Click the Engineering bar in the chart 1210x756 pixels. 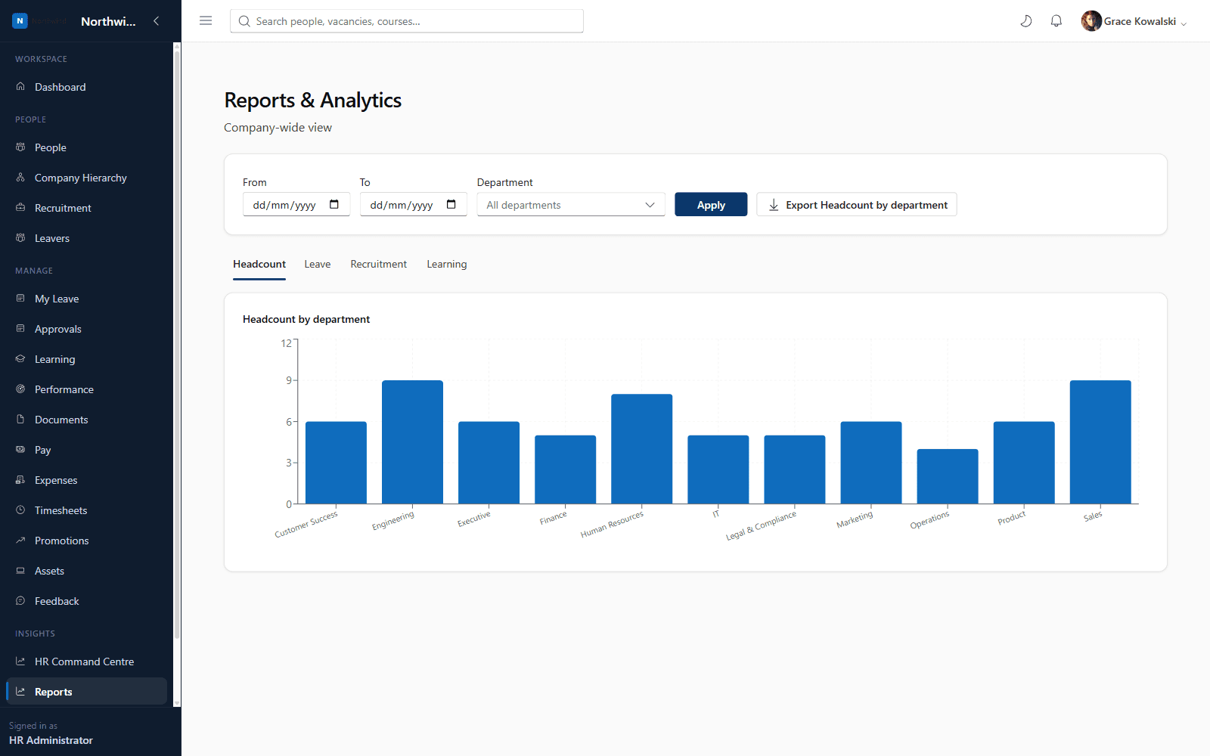pyautogui.click(x=412, y=442)
